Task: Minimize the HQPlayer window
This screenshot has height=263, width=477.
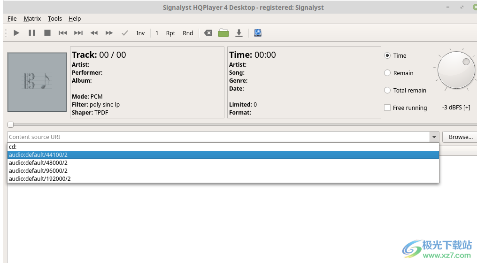Action: [x=448, y=7]
